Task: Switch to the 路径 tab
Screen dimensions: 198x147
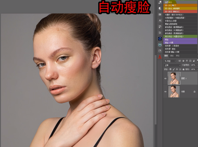Action: pos(177,56)
